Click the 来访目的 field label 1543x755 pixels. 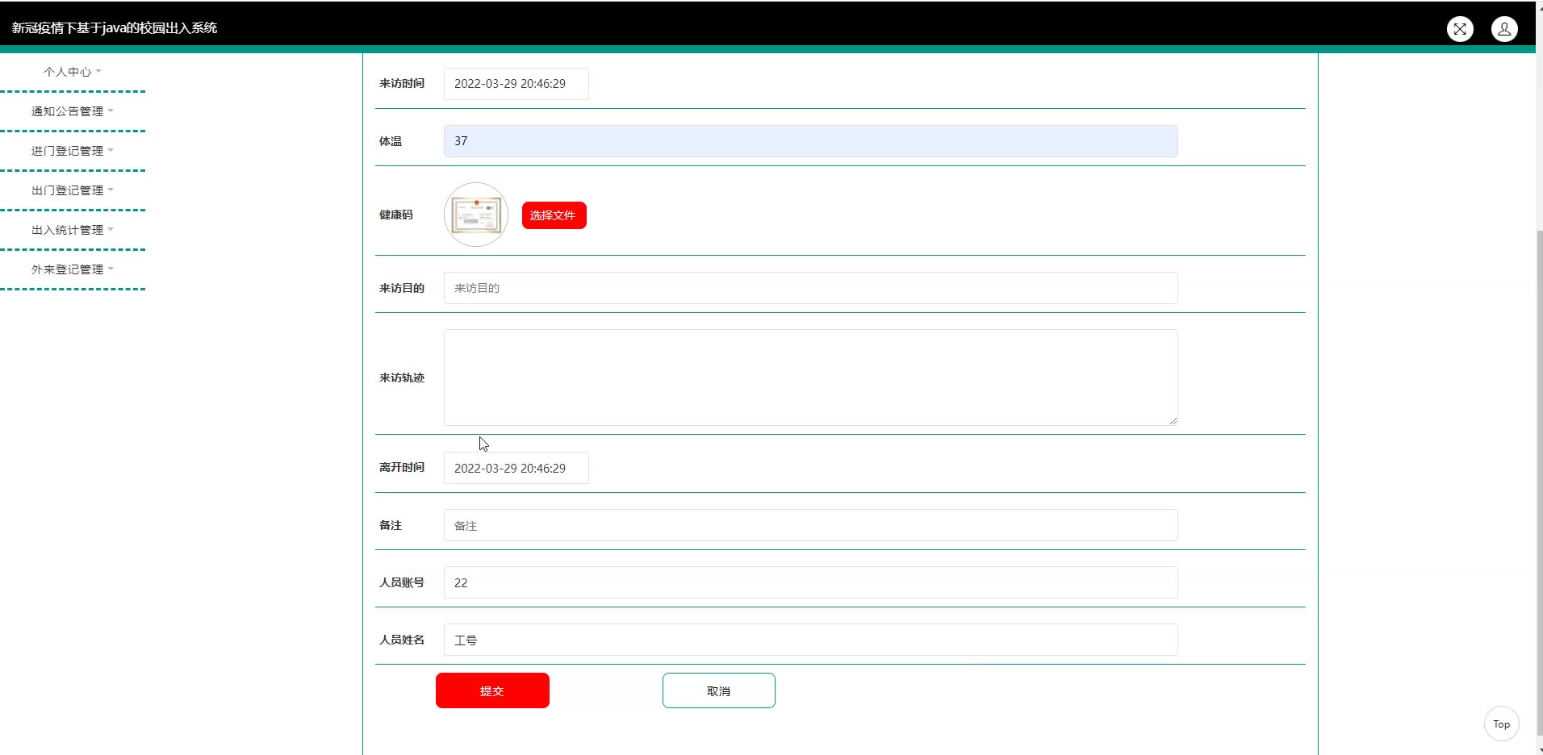coord(402,288)
